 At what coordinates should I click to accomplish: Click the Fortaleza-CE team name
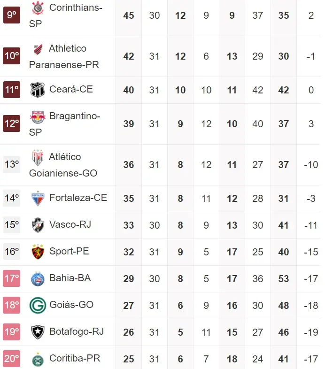[78, 198]
